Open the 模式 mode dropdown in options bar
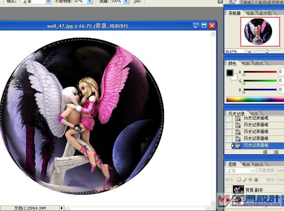 [48, 1]
